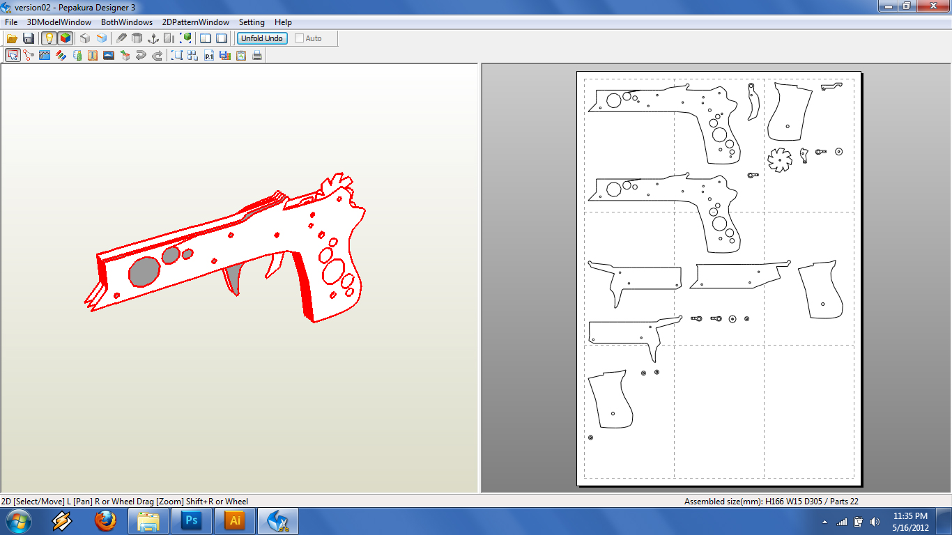Open the BothWindows menu
The image size is (952, 535).
127,22
